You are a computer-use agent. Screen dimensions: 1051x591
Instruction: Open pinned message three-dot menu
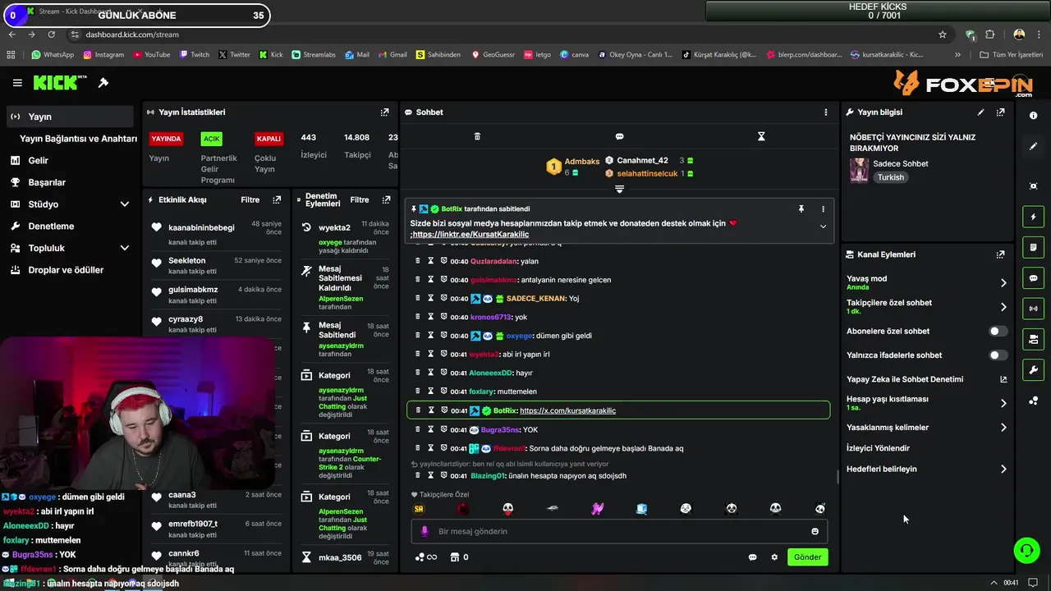coord(823,209)
